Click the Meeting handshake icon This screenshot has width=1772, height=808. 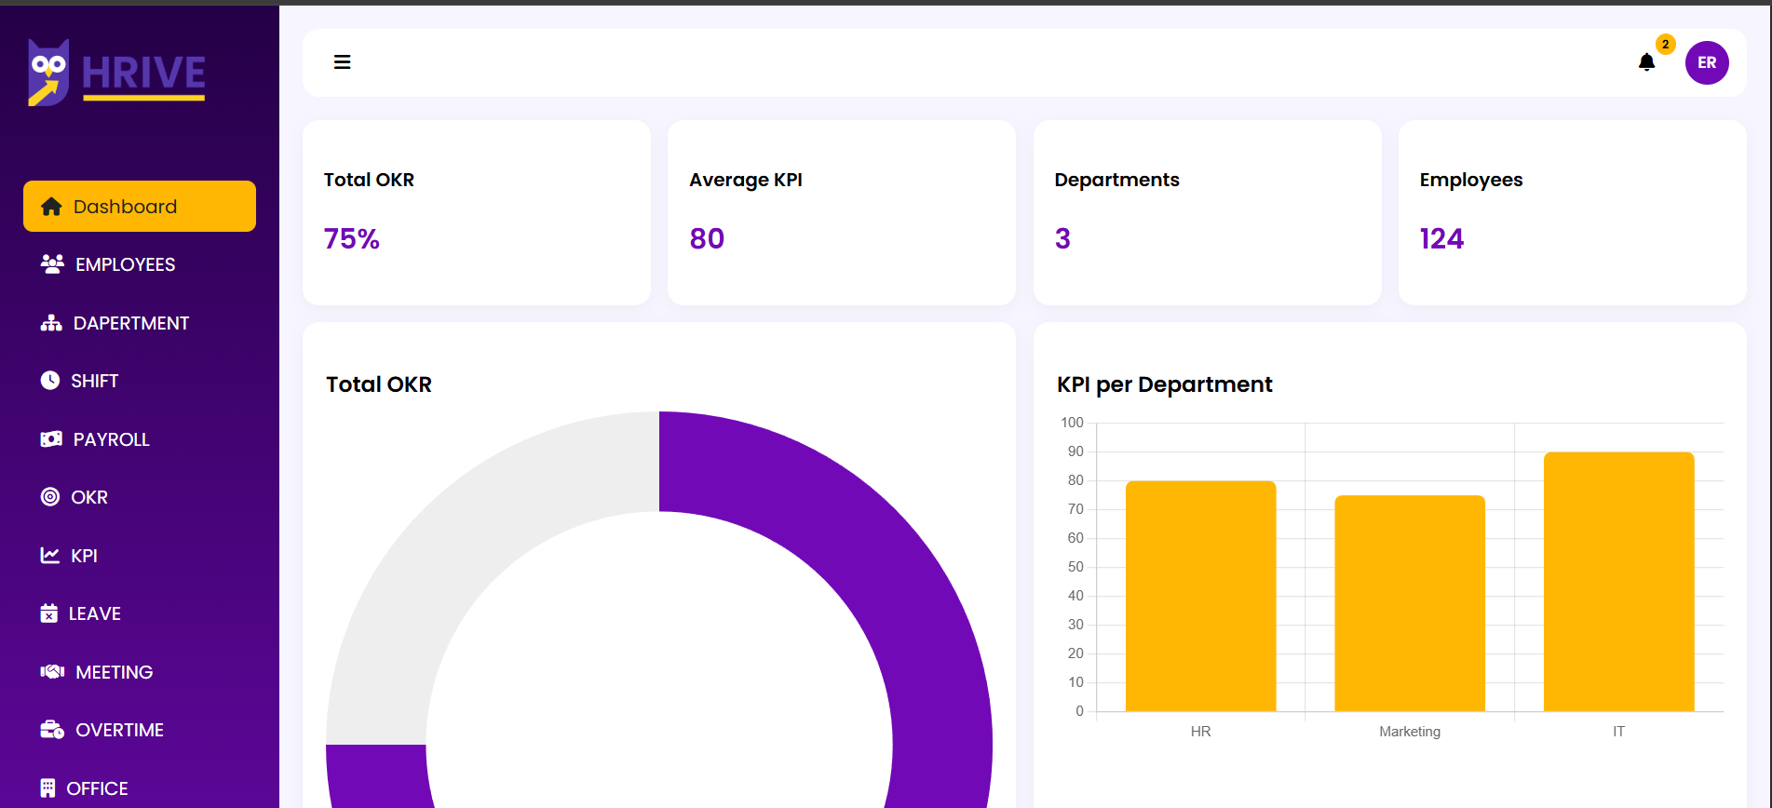(x=52, y=672)
